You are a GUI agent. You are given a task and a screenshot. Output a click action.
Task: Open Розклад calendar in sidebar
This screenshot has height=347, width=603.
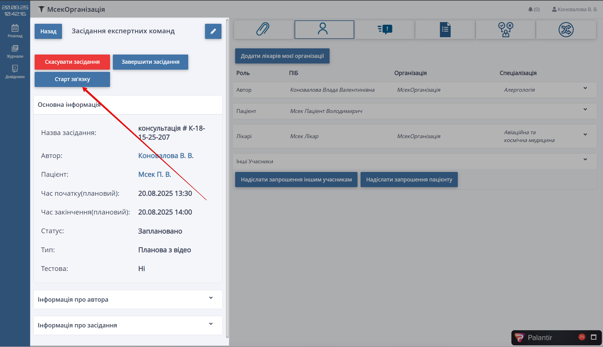coord(15,31)
